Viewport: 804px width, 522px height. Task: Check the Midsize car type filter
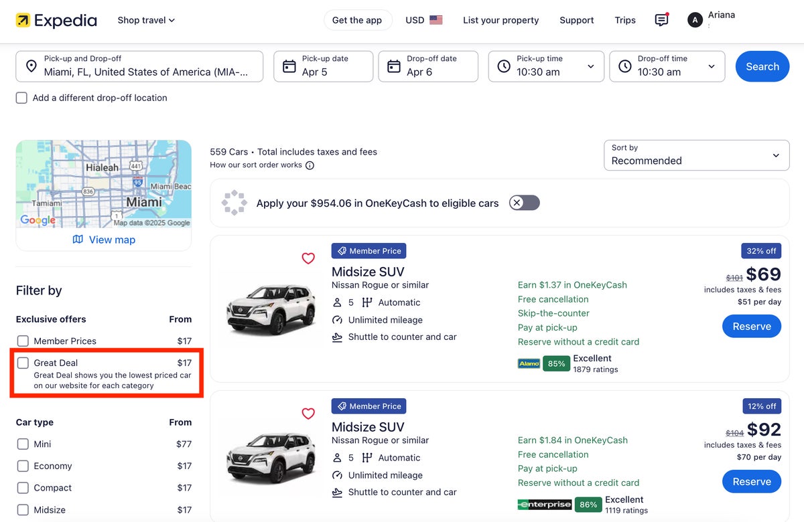point(23,510)
